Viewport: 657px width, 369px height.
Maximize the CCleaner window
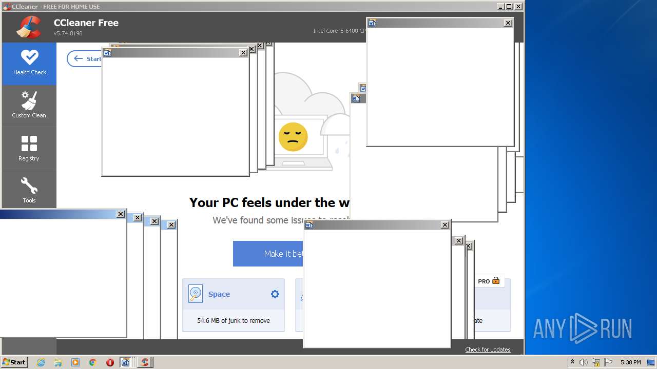(509, 7)
